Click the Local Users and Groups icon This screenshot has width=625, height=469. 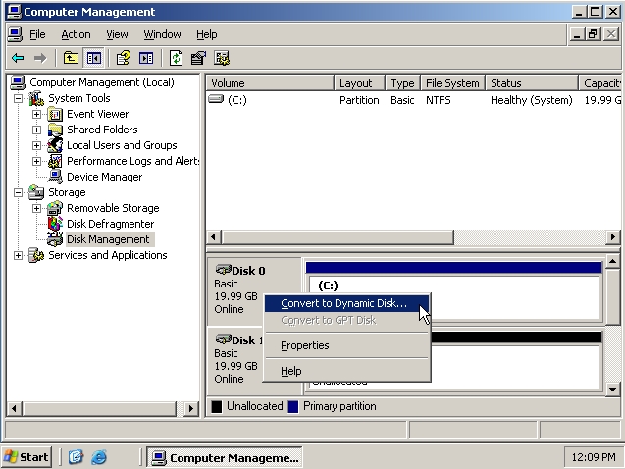(55, 145)
